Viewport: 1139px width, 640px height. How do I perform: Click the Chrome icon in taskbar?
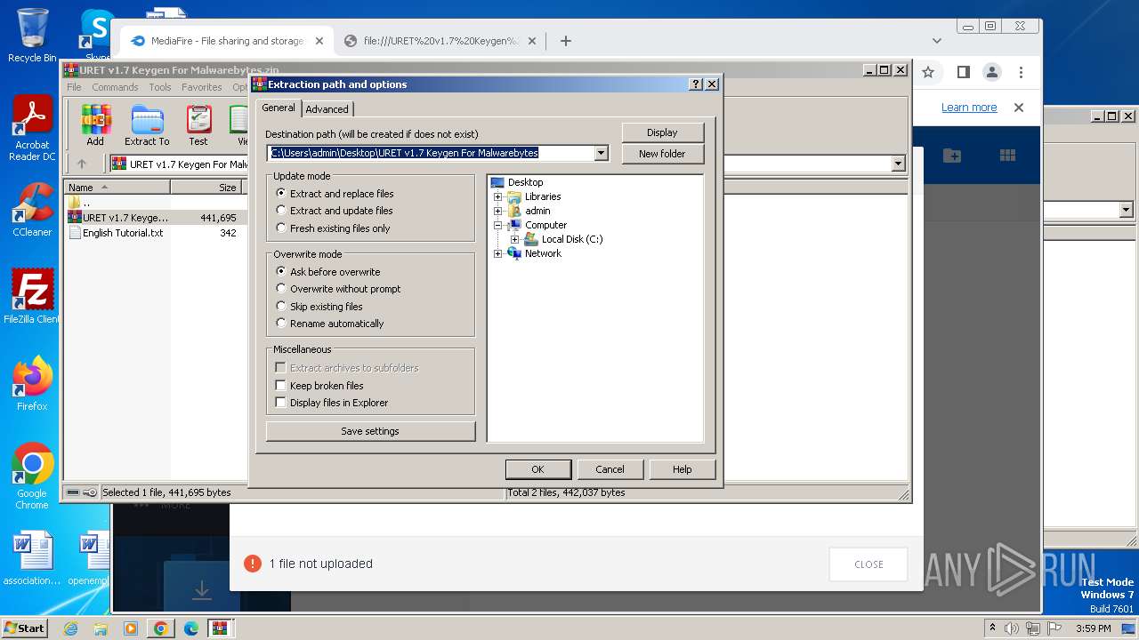tap(160, 628)
